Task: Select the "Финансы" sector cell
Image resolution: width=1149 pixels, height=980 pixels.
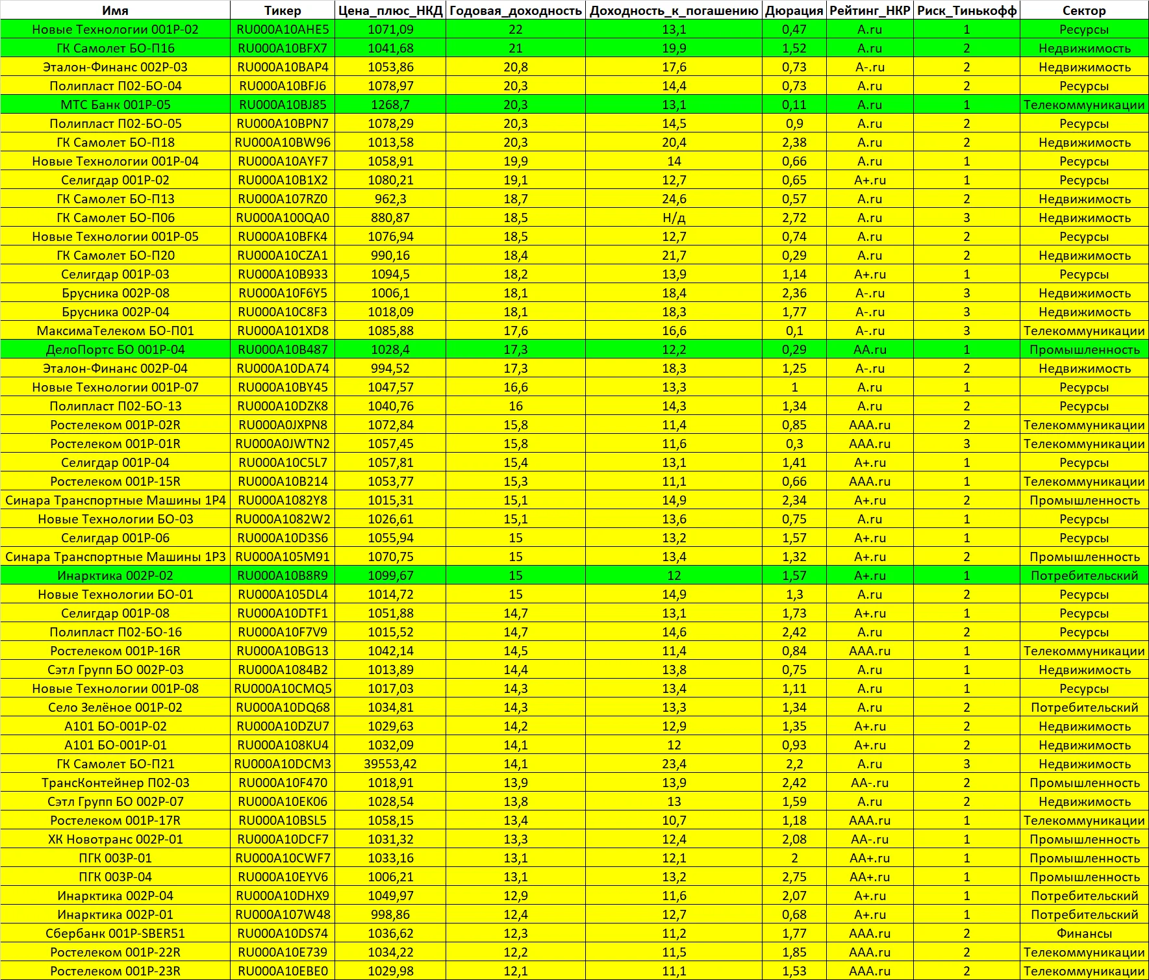Action: [x=1084, y=933]
